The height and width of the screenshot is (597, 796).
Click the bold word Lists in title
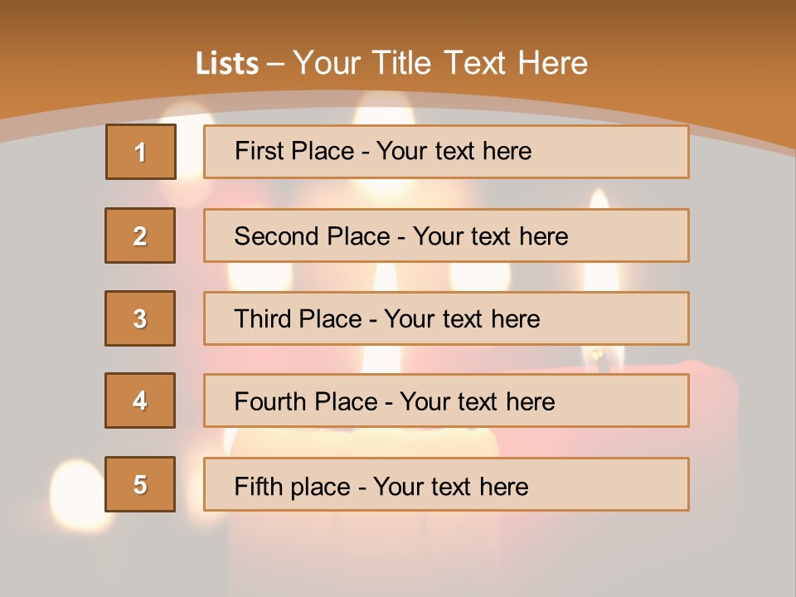pyautogui.click(x=226, y=64)
